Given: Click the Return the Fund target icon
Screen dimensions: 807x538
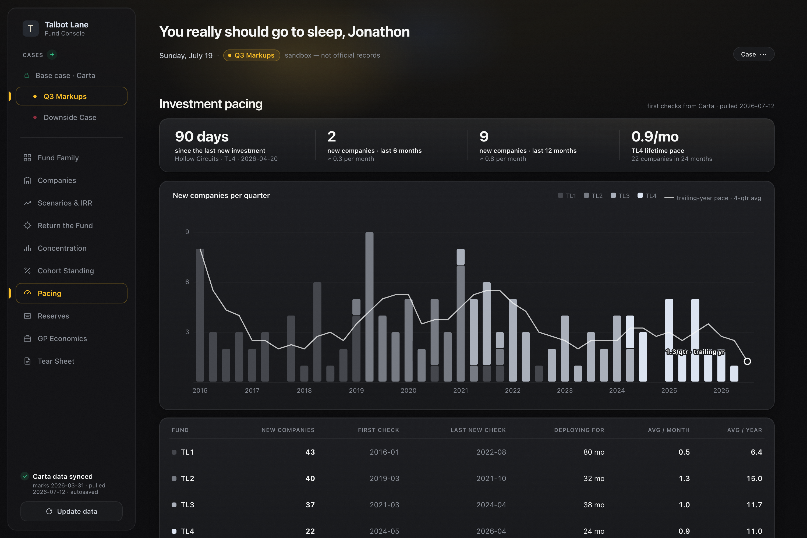Looking at the screenshot, I should point(27,225).
